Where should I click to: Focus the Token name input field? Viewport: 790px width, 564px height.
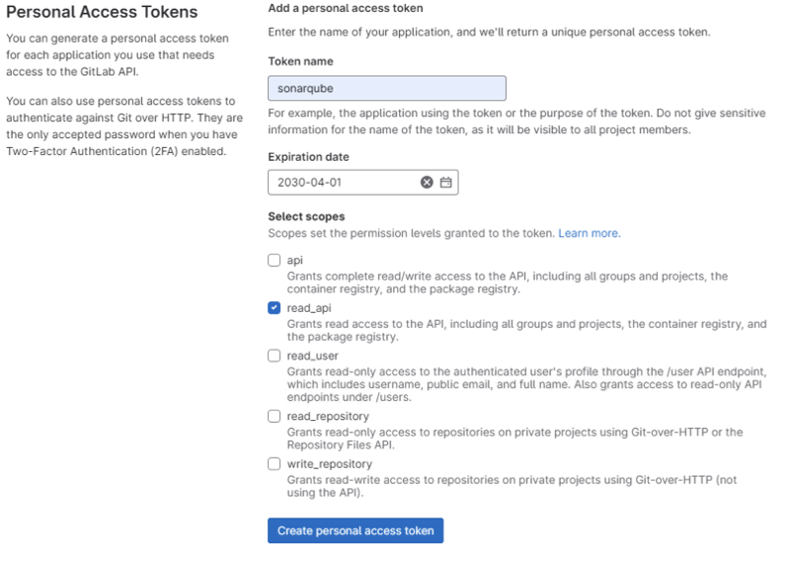point(386,89)
